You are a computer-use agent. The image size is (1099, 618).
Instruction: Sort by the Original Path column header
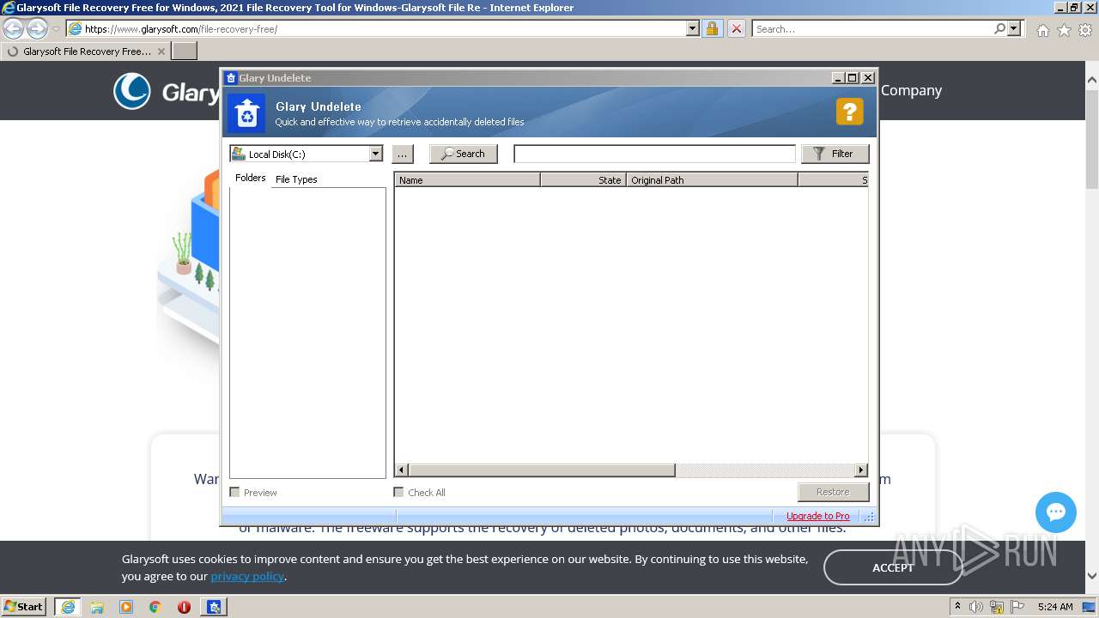(x=712, y=179)
